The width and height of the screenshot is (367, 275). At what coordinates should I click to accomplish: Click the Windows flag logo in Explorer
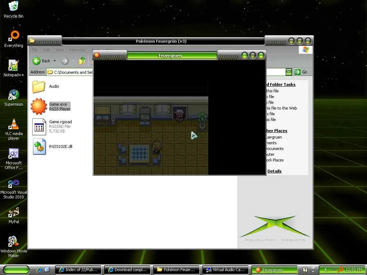[x=305, y=49]
